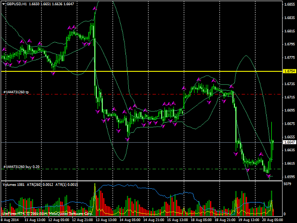This screenshot has width=297, height=223.
Task: Click the 13 Aug 13:00 time label
Action: click(x=106, y=220)
